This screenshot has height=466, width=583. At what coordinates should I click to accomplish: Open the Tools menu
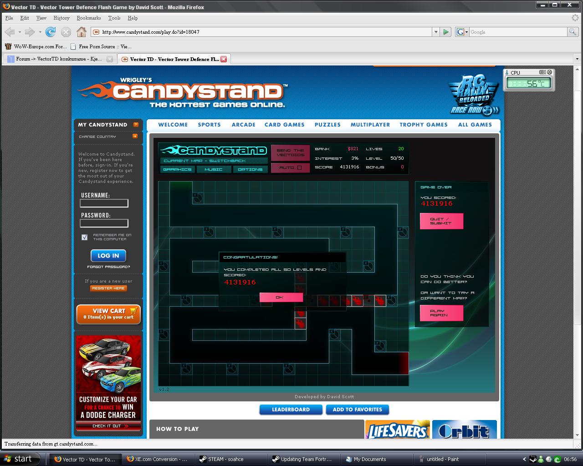pos(114,18)
